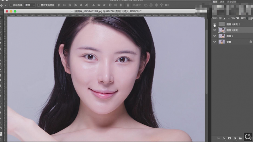Click the Distribute right edges icon

[x=121, y=5]
